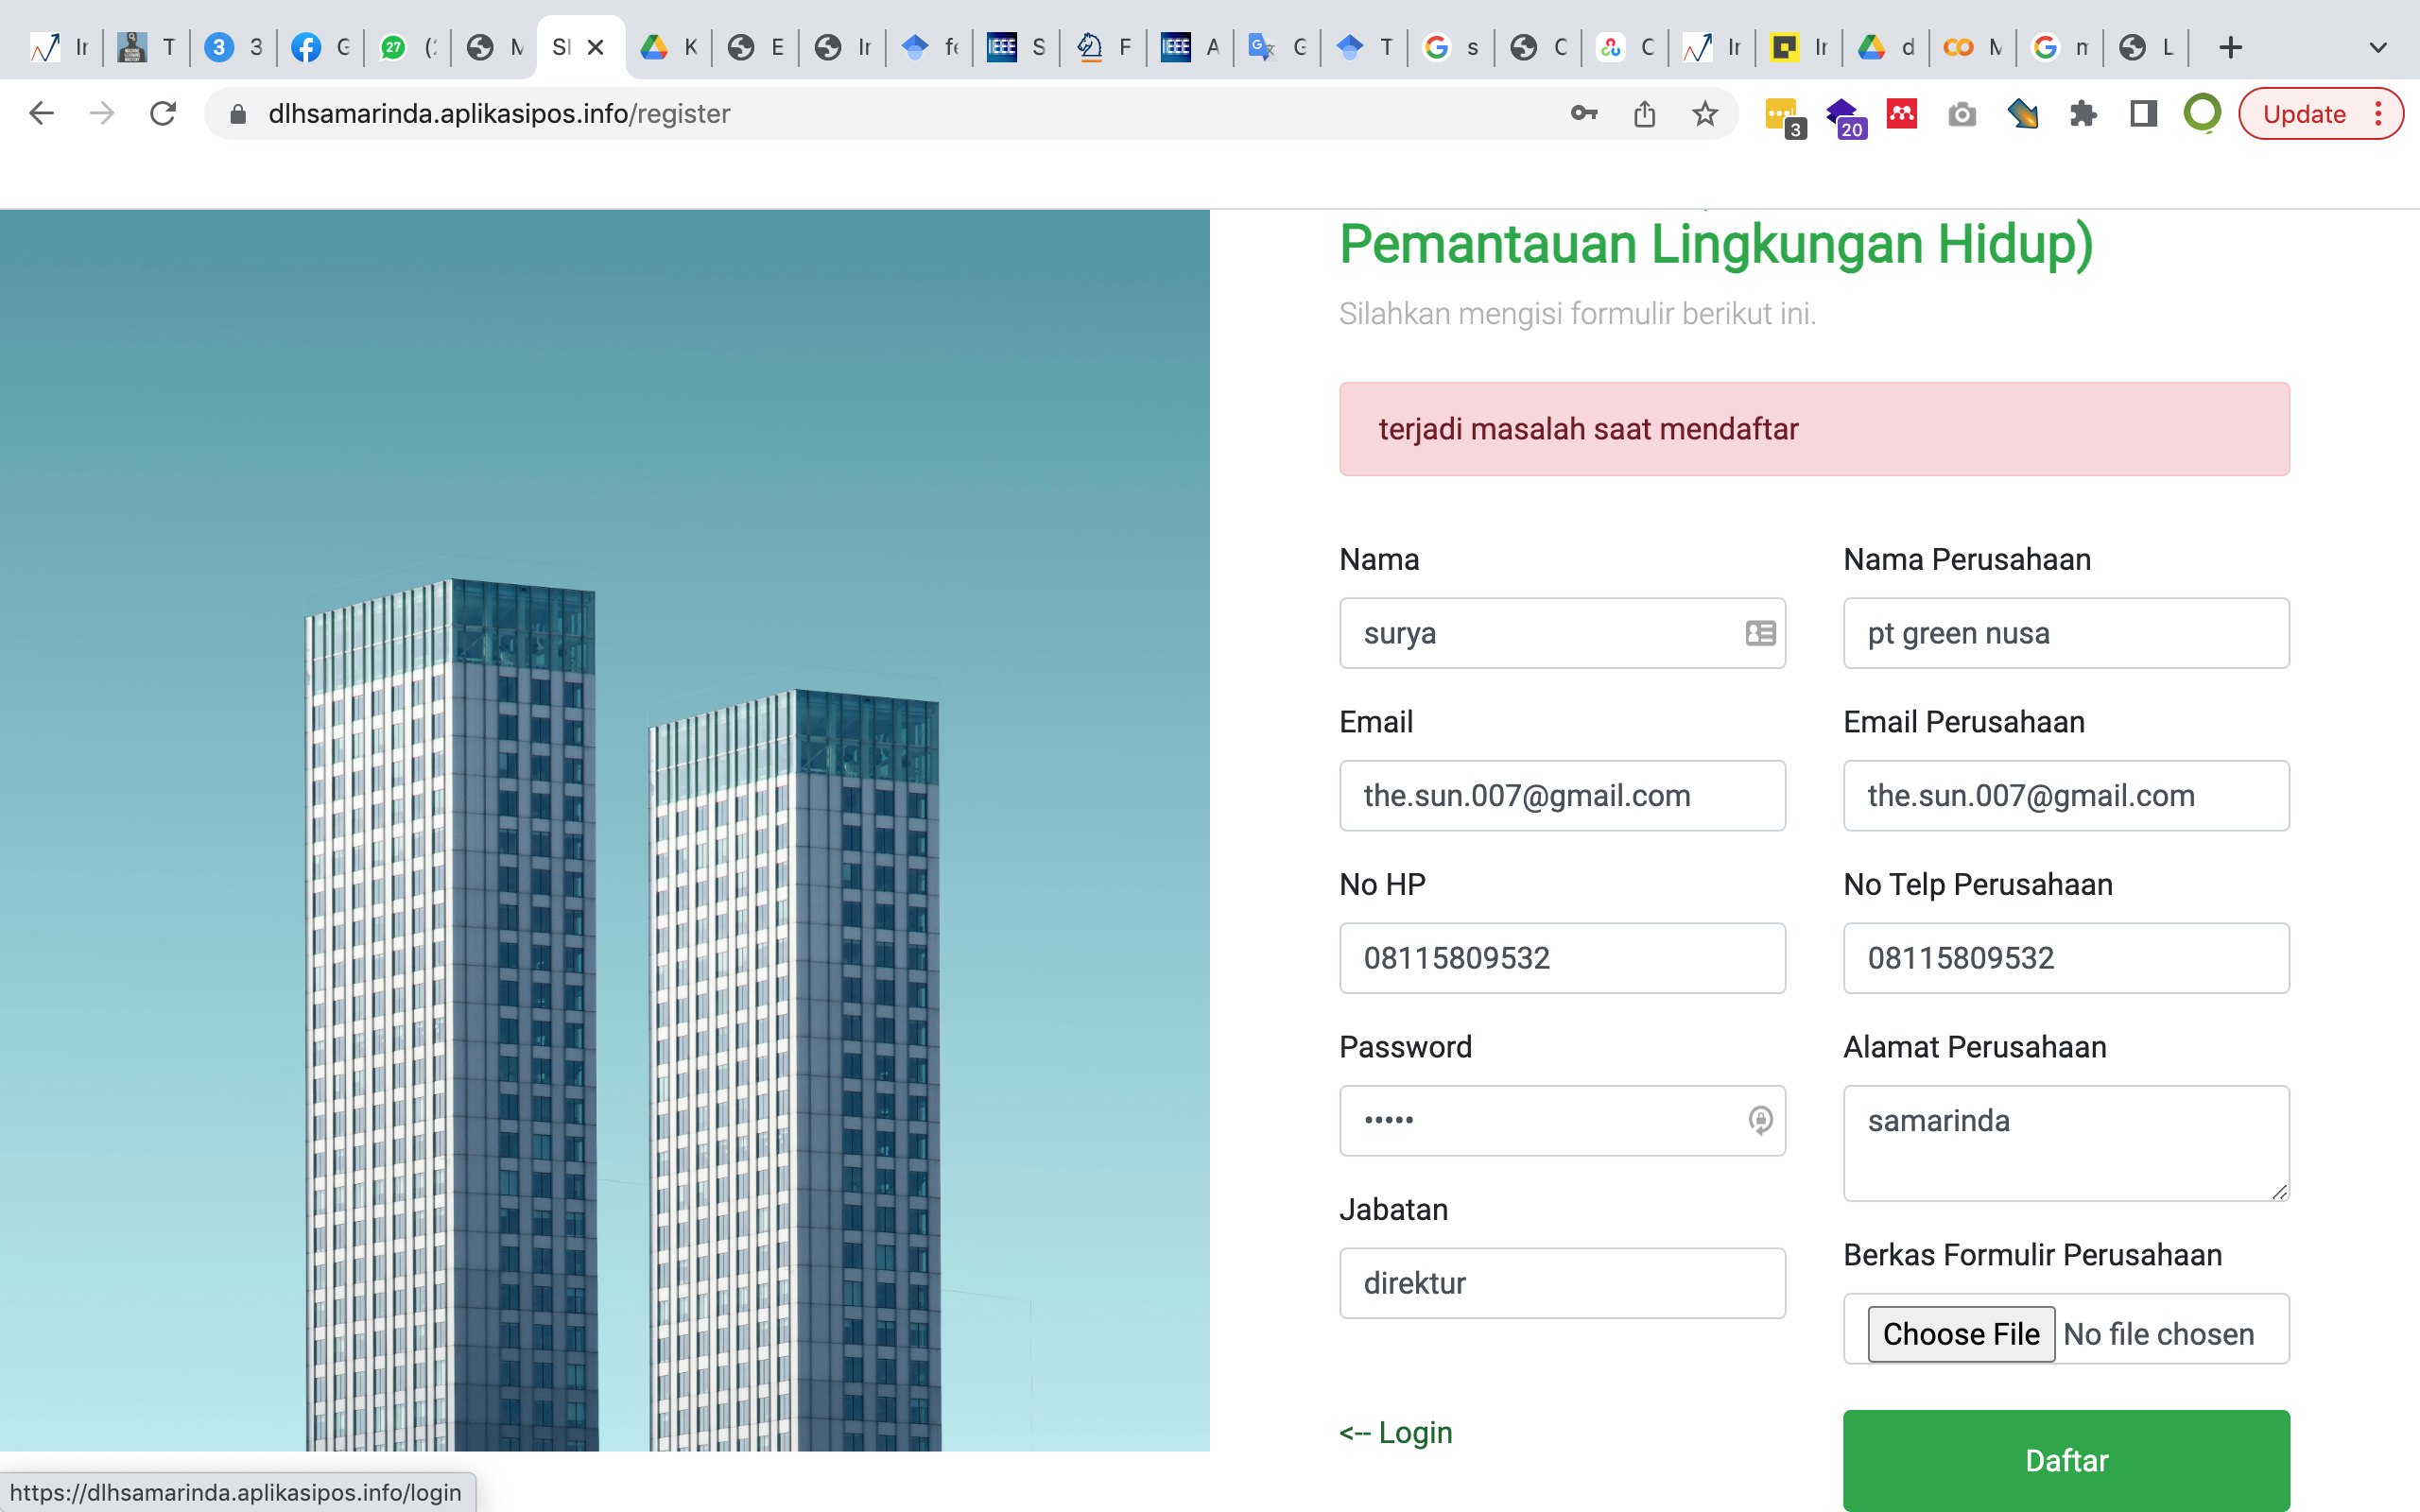Open the camera screenshot extension icon

pyautogui.click(x=1962, y=114)
